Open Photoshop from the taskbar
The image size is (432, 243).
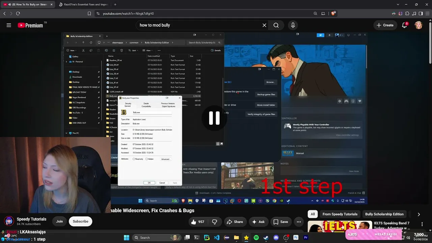[296, 238]
